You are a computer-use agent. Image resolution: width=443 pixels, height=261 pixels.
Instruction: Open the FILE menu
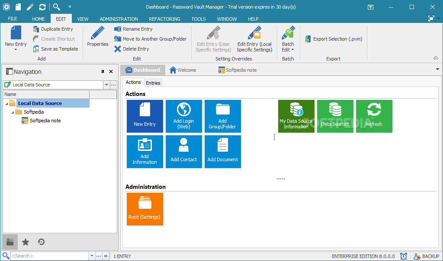pos(13,19)
